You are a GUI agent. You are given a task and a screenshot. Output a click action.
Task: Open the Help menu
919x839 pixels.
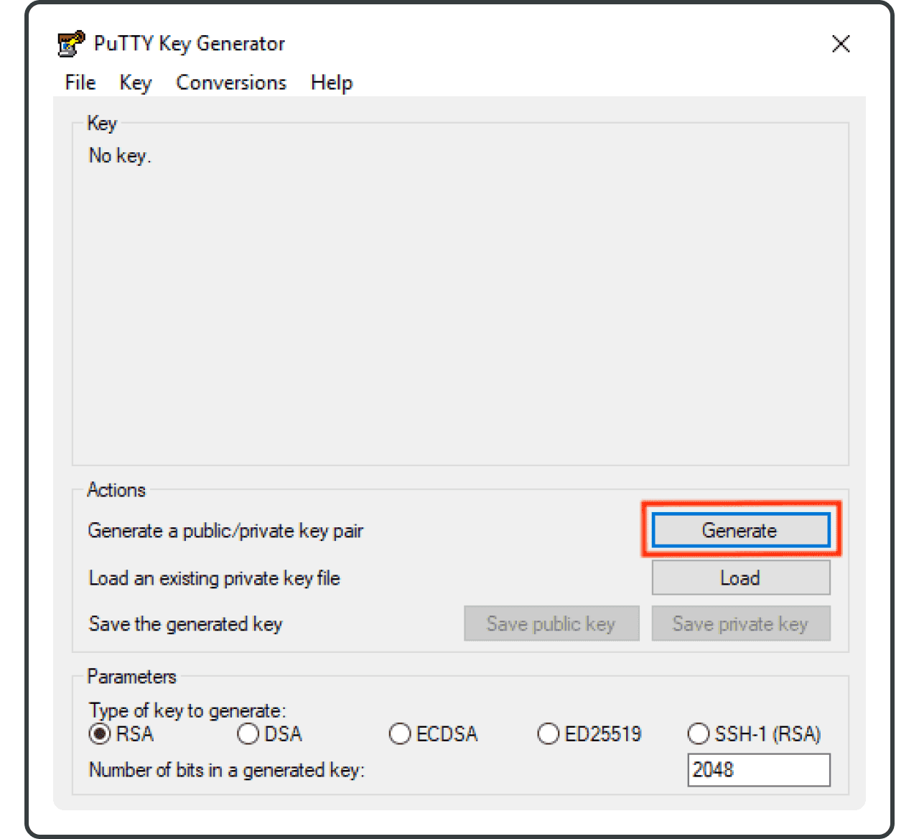[331, 83]
